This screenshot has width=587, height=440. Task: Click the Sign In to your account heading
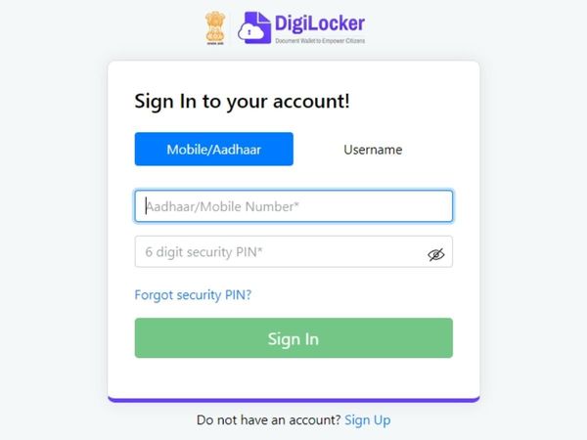click(x=243, y=102)
